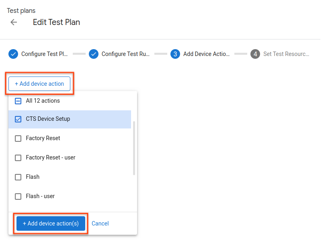Check the Factory Reset checkbox

pos(18,138)
